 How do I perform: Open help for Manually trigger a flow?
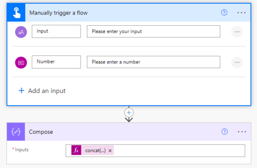click(x=224, y=12)
